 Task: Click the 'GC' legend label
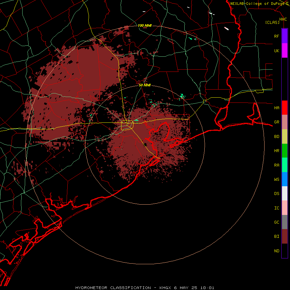276,222
